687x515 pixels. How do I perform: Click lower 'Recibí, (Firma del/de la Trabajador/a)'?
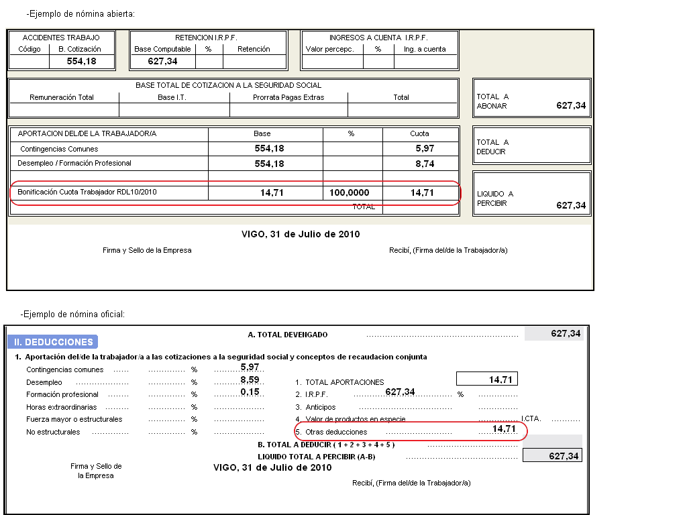click(x=411, y=483)
